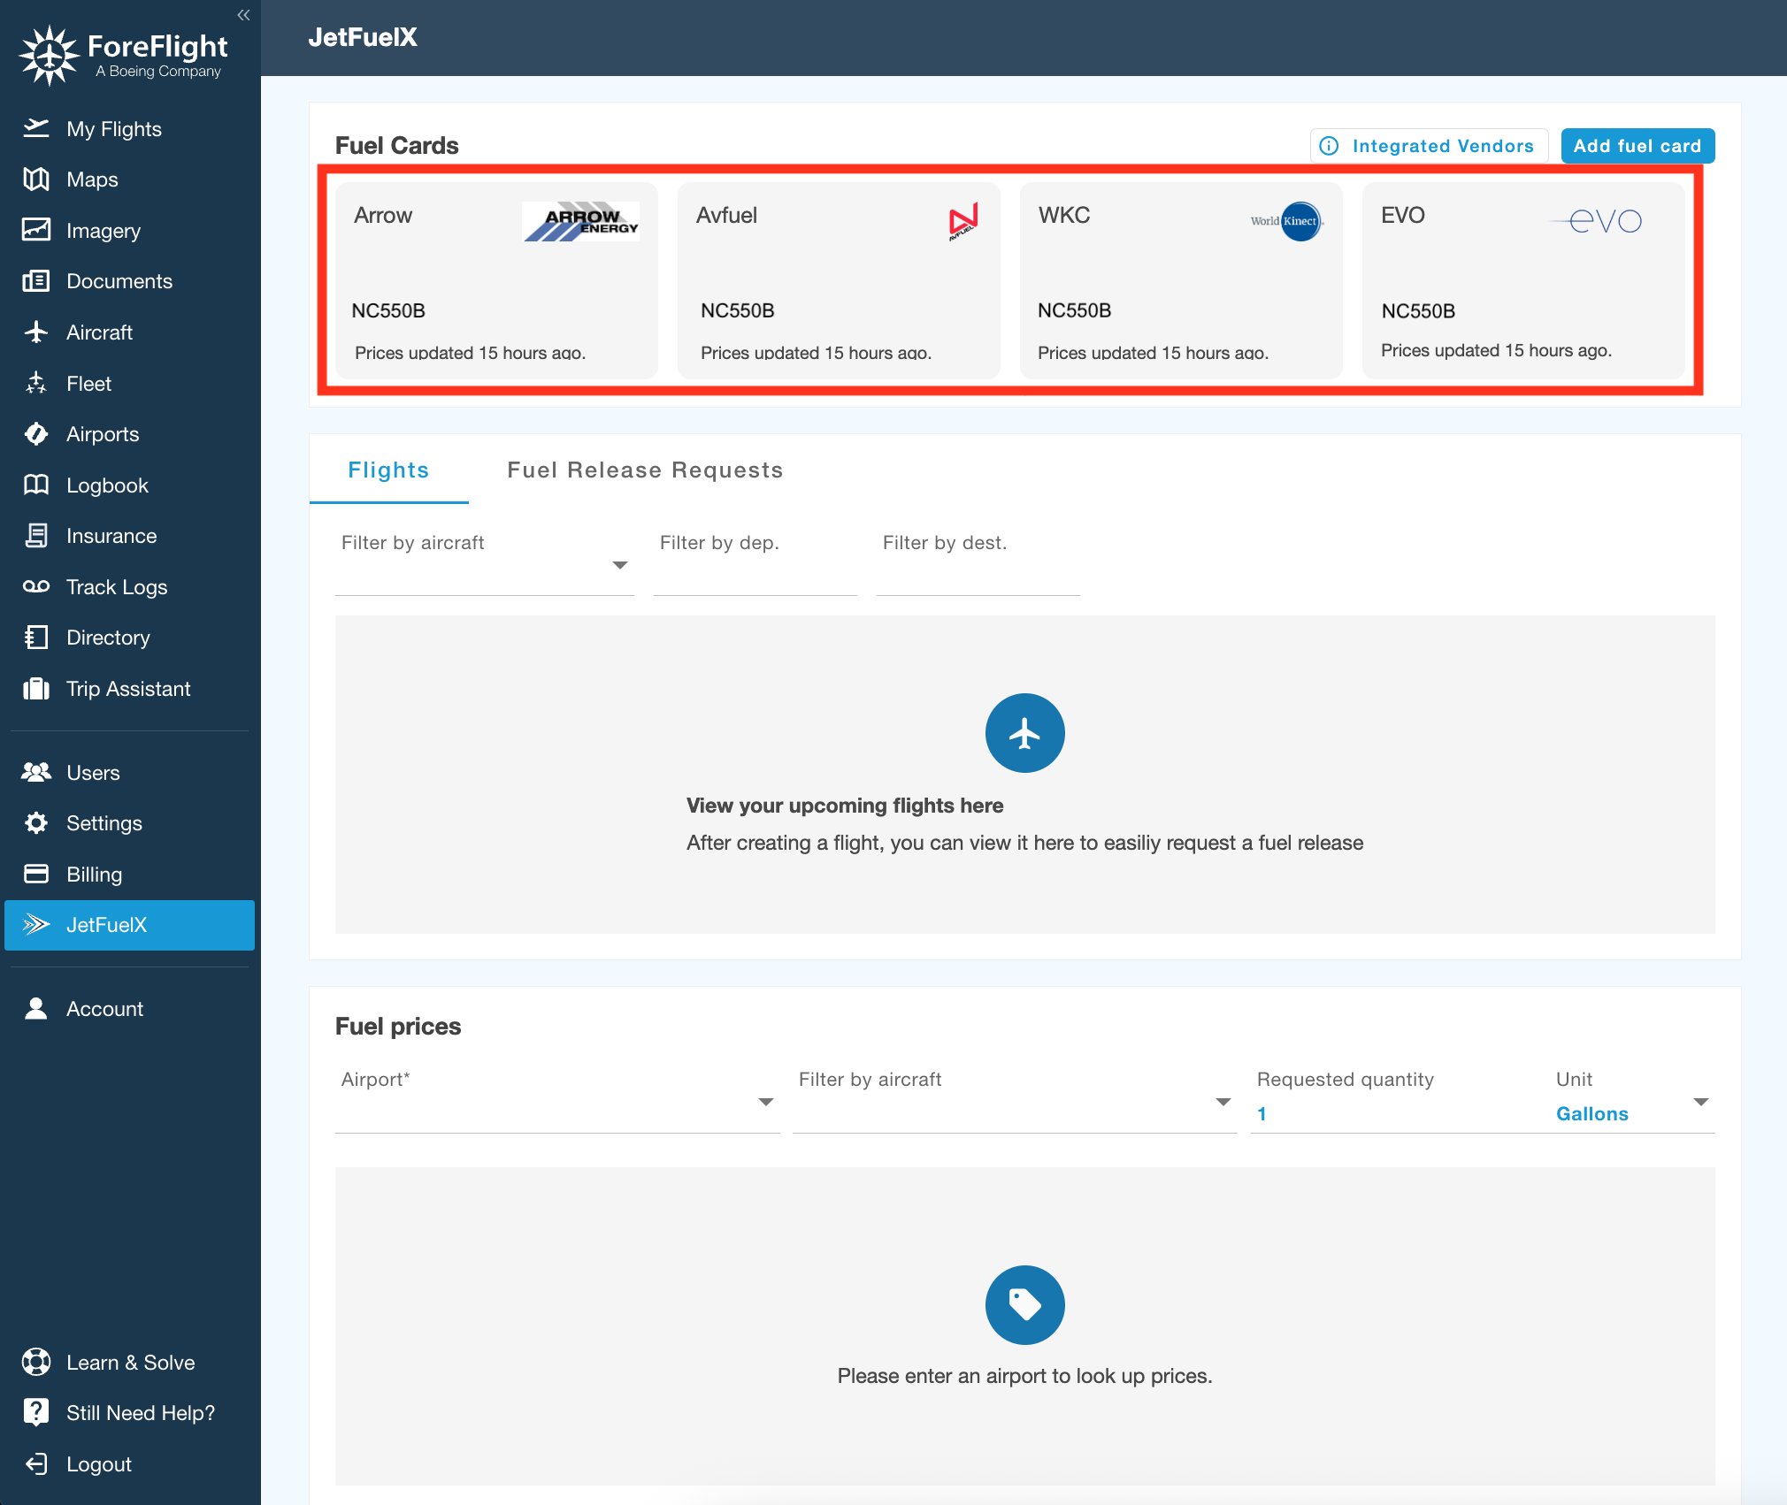Open My Flights from the sidebar menu
Image resolution: width=1787 pixels, height=1505 pixels.
(129, 129)
